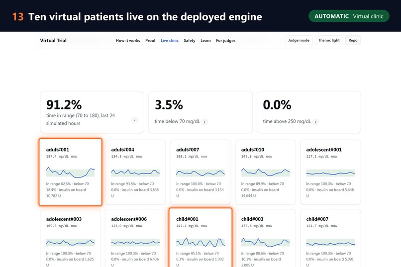
Task: Click the In range 85.1% stats text
Action: point(200,260)
